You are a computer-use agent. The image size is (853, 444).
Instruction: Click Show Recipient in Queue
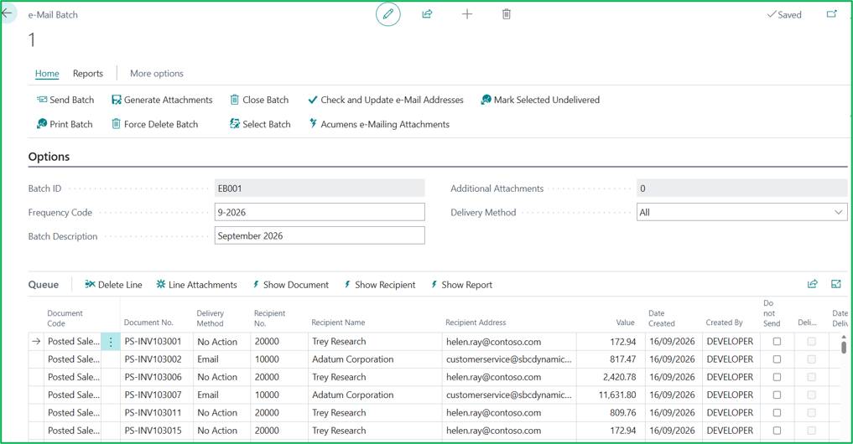[380, 285]
